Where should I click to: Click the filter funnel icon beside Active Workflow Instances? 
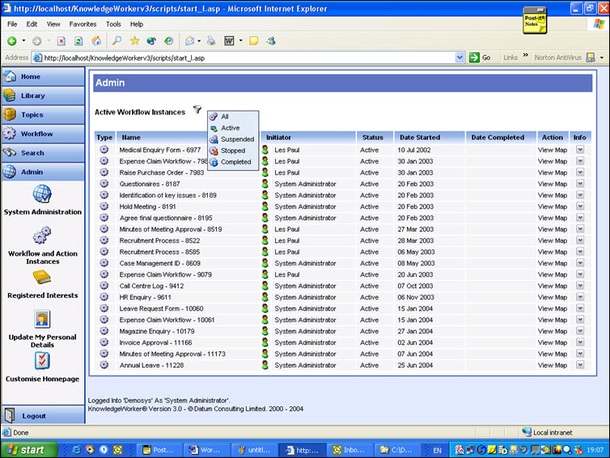pyautogui.click(x=197, y=109)
